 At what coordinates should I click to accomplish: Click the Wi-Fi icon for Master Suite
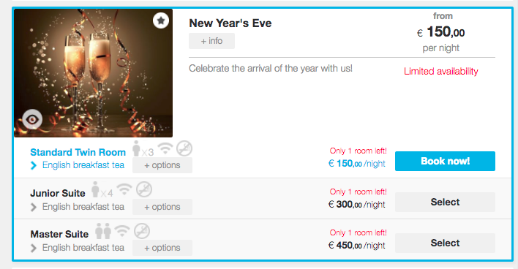click(122, 231)
